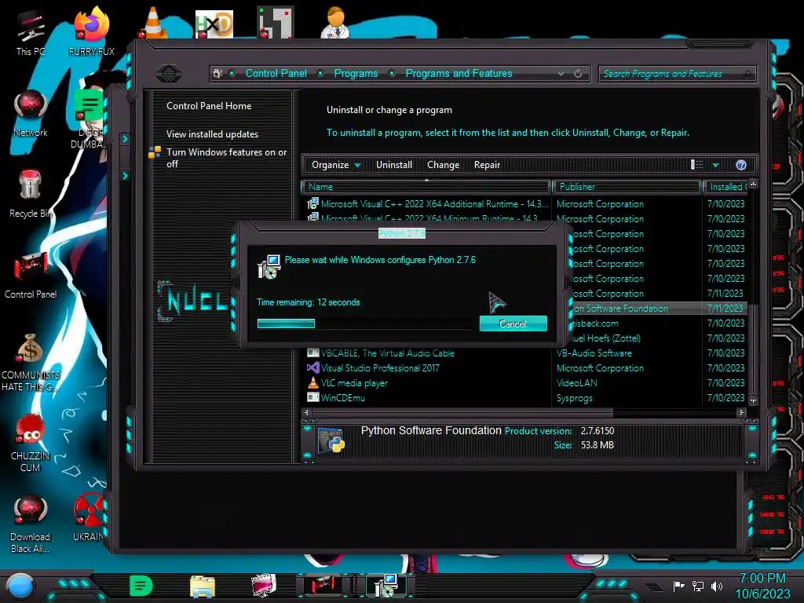Open view options dropdown arrow

click(x=715, y=165)
